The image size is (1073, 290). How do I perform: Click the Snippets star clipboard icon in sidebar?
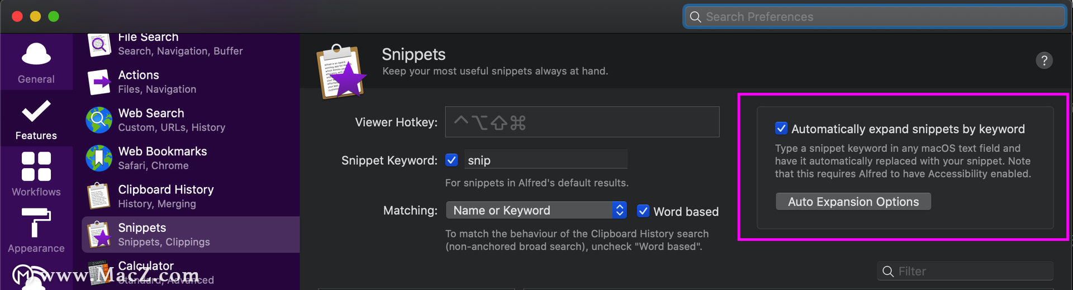coord(99,234)
